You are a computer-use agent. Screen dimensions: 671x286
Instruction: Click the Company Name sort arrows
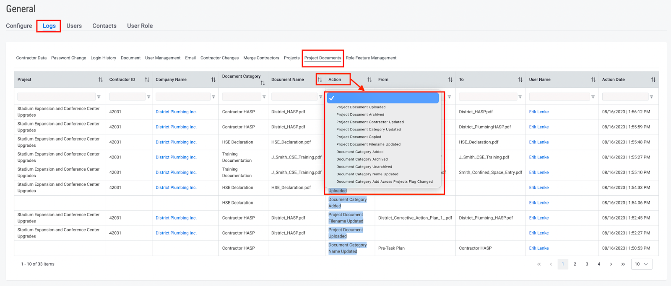[x=213, y=79]
